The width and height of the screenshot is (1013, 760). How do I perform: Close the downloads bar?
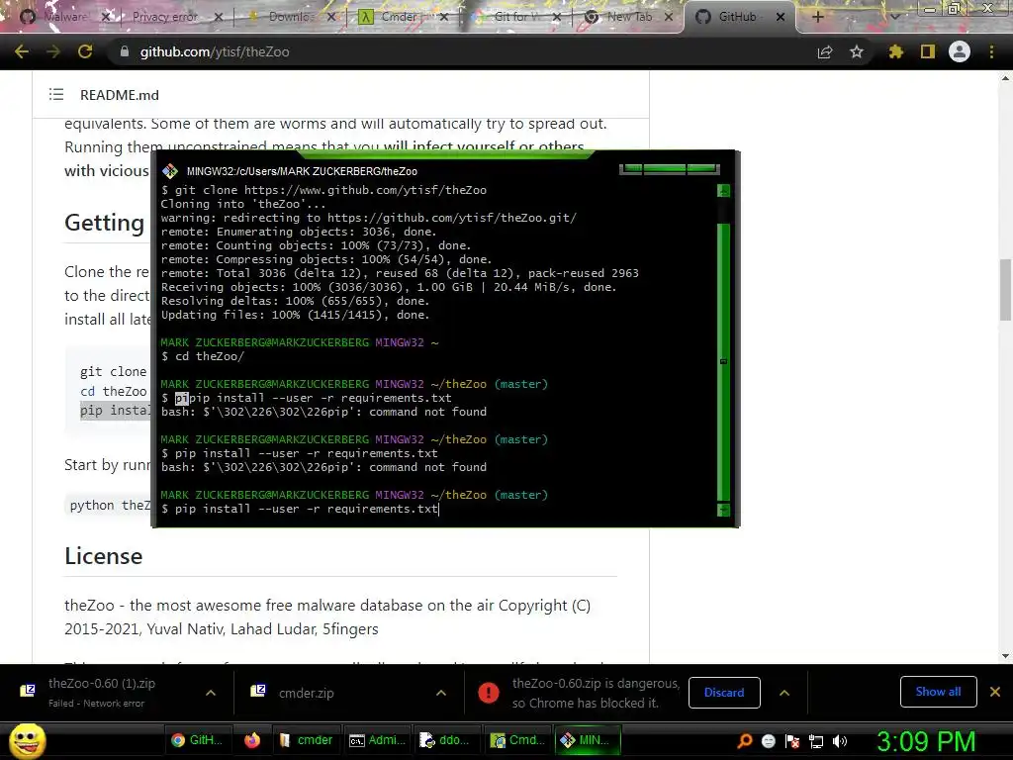tap(995, 692)
